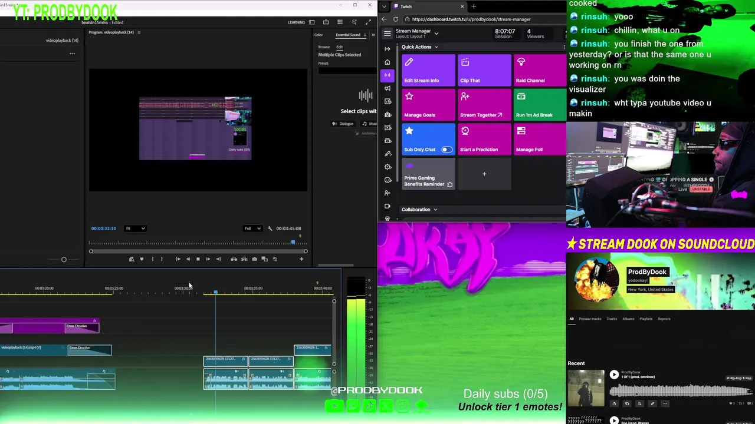The image size is (755, 424).
Task: Open Stream Together quick action
Action: [484, 105]
